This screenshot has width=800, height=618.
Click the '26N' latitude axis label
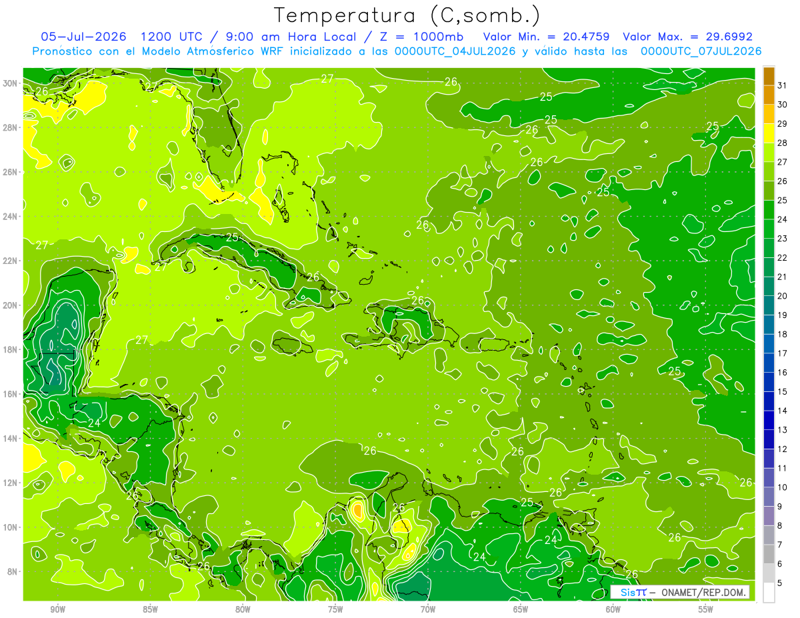click(x=11, y=171)
